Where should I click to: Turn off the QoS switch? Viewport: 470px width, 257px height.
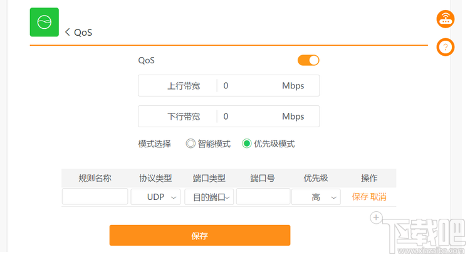pyautogui.click(x=308, y=60)
